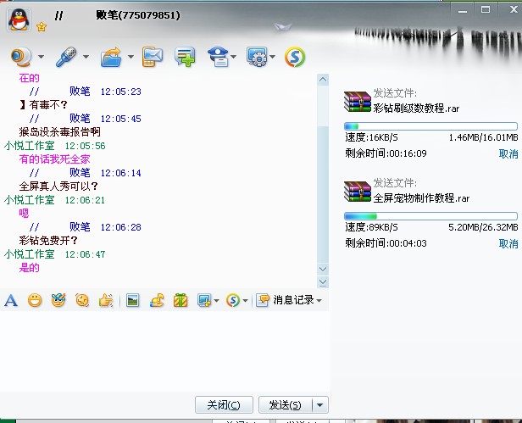Click speed text 速度:89KB/S

(x=371, y=227)
